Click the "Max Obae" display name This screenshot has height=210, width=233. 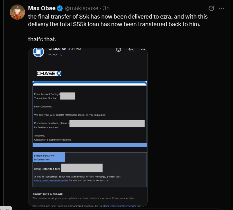point(42,8)
